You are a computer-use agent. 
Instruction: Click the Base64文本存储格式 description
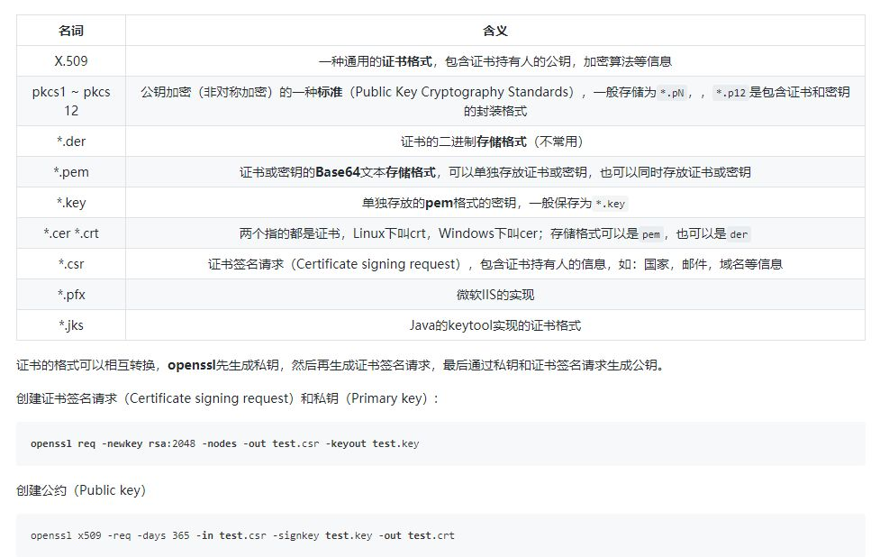point(495,172)
